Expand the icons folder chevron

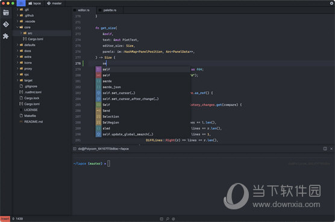pos(17,62)
